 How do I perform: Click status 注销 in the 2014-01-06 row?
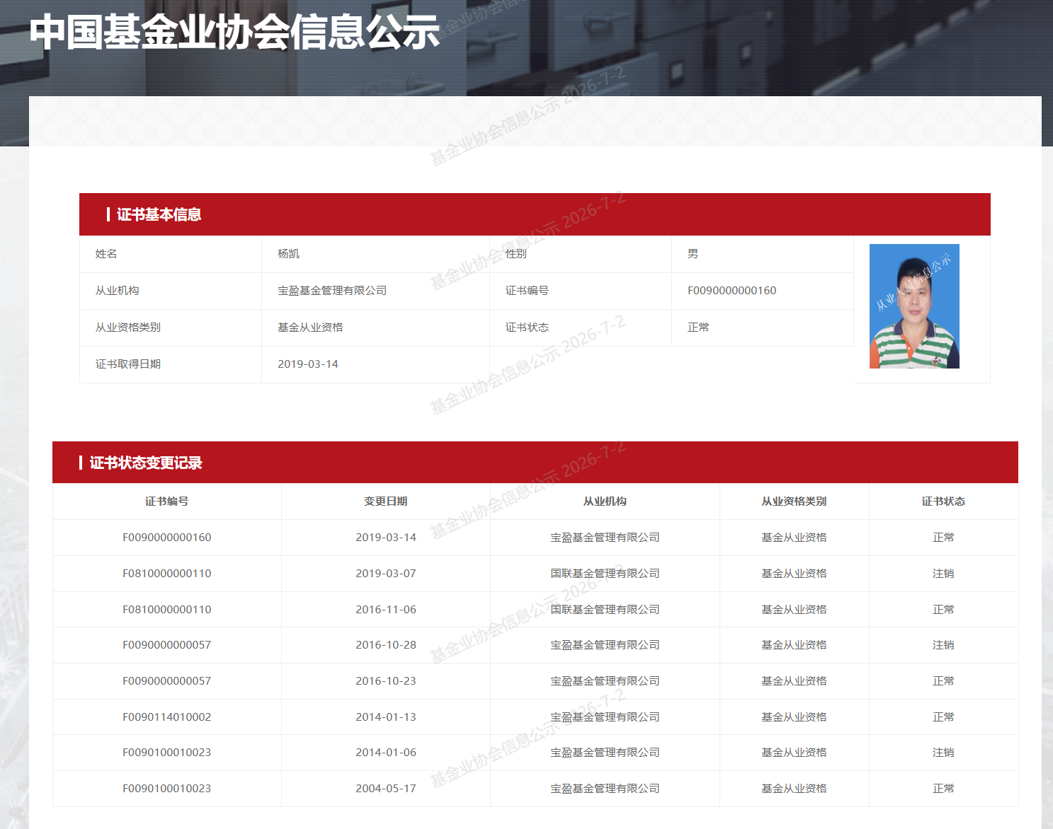[x=943, y=753]
